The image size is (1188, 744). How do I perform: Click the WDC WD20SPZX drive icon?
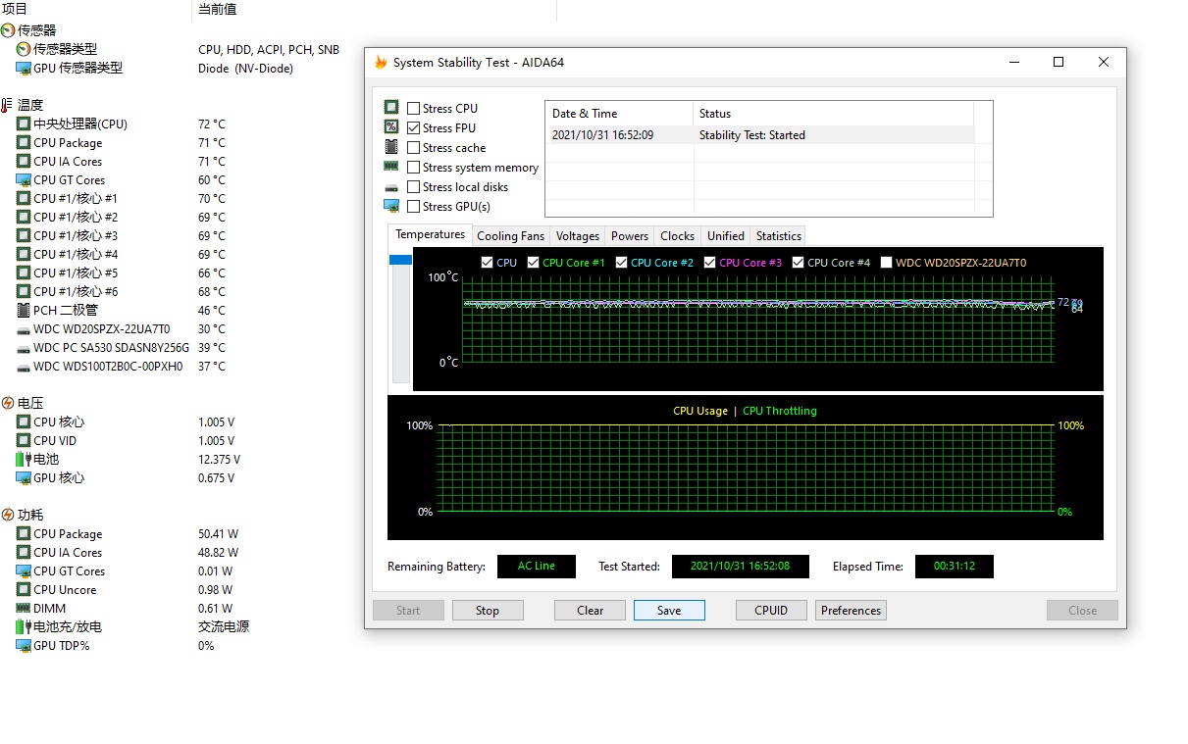point(24,329)
